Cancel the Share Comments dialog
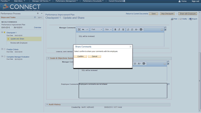Viewport: 201px width, 113px height. click(95, 56)
